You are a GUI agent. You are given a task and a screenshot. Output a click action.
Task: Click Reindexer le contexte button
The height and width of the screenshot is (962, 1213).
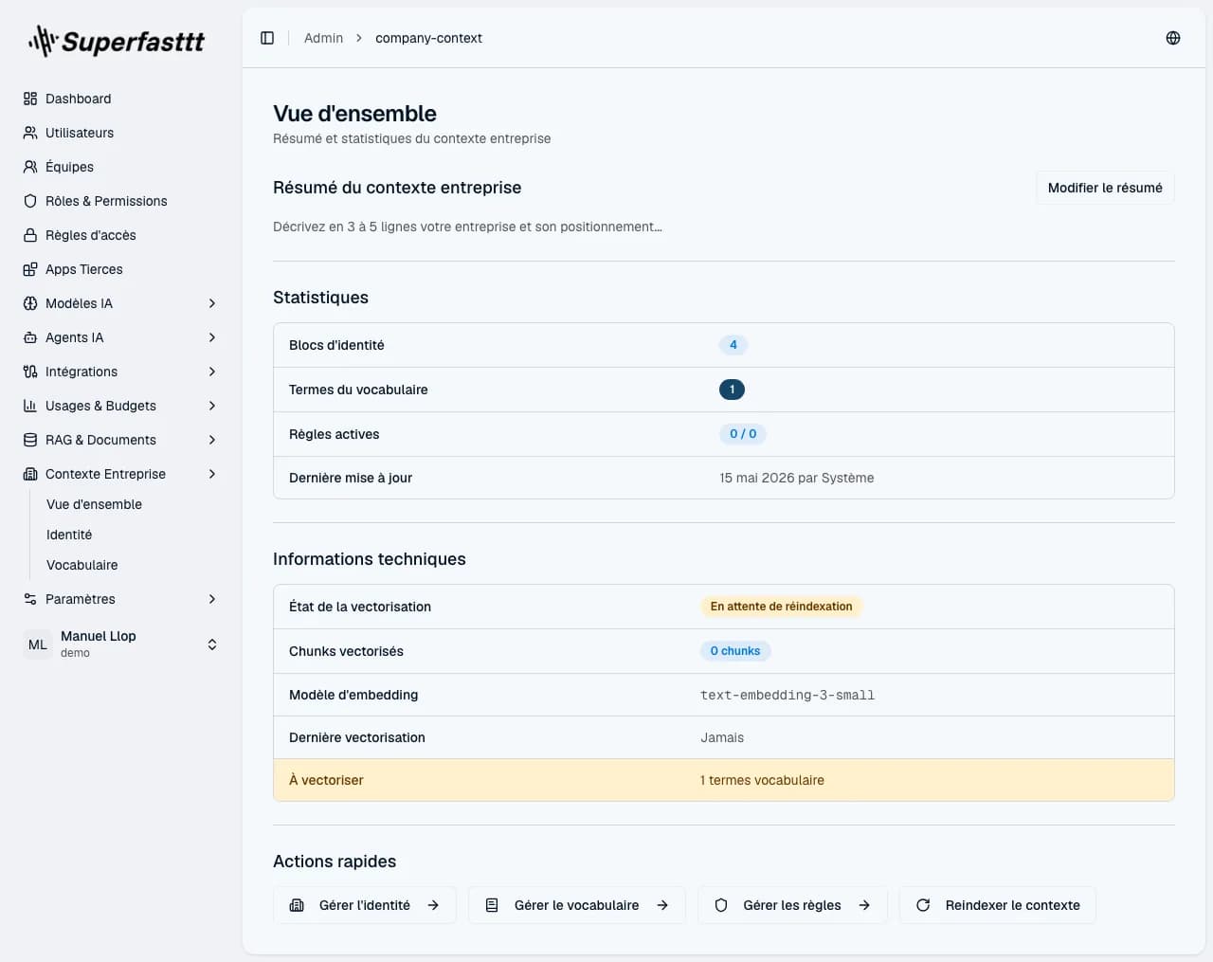(x=998, y=905)
